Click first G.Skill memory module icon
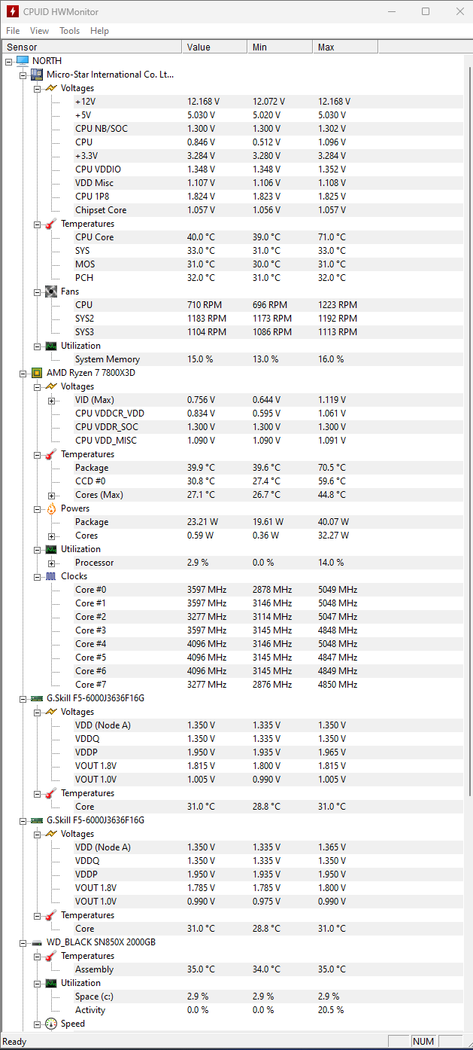 click(x=37, y=698)
